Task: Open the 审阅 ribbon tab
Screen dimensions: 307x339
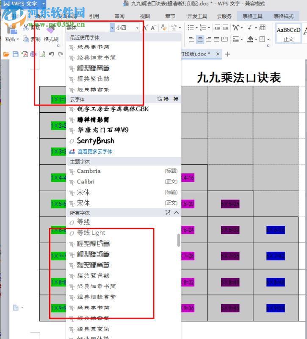Action: [119, 16]
